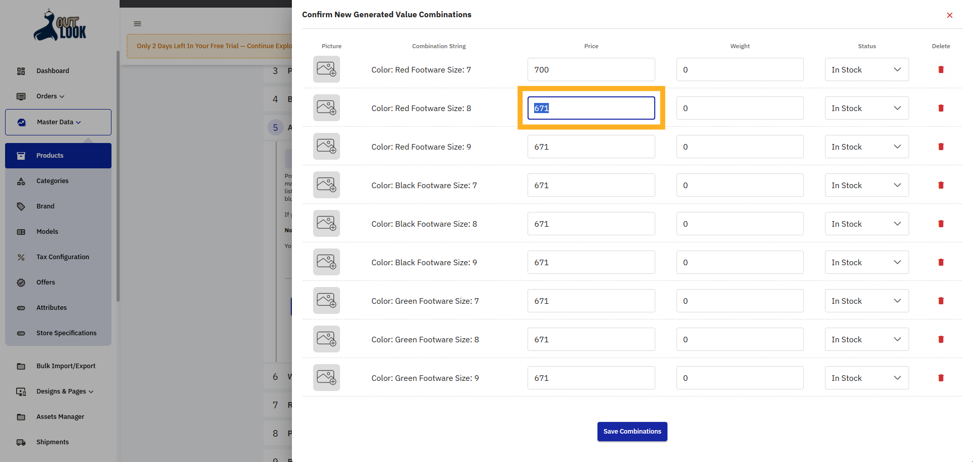
Task: Open Categories from the sidebar
Action: pos(52,181)
